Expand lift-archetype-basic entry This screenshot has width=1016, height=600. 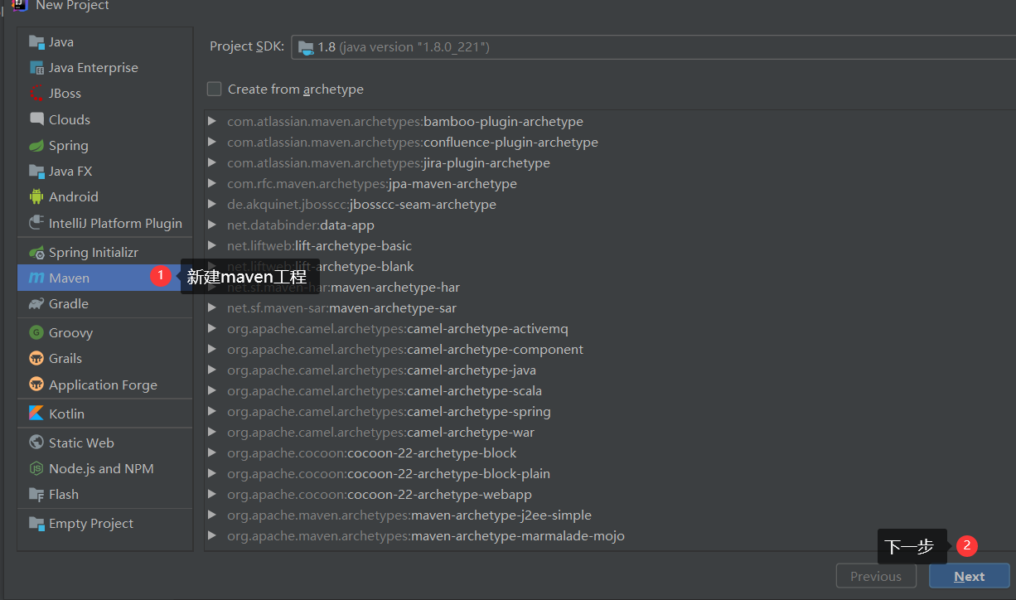click(212, 245)
